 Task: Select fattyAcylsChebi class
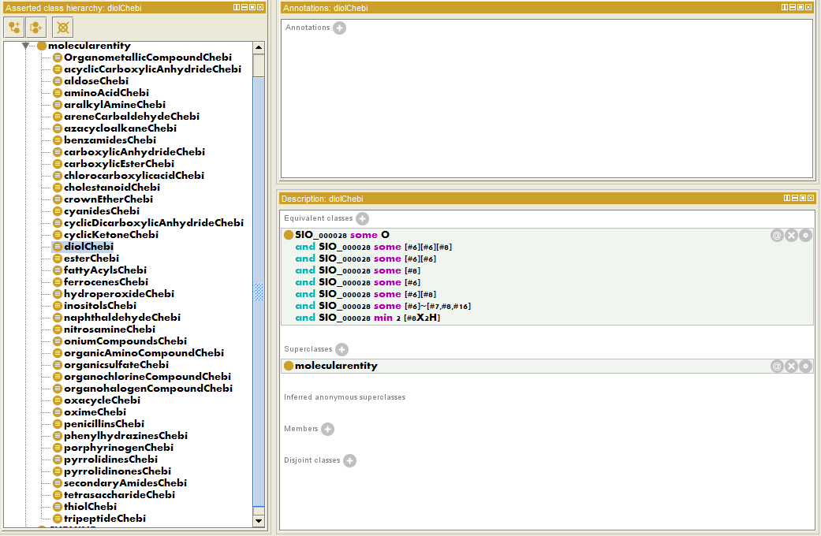coord(105,270)
